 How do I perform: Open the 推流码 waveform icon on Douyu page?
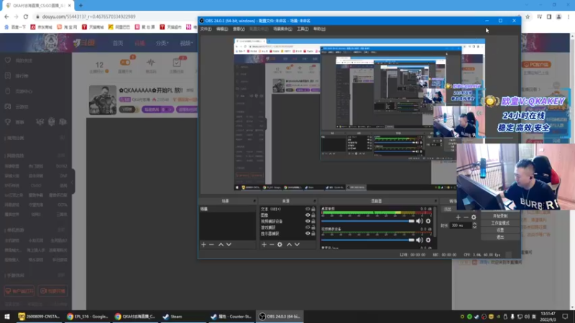coord(151,62)
